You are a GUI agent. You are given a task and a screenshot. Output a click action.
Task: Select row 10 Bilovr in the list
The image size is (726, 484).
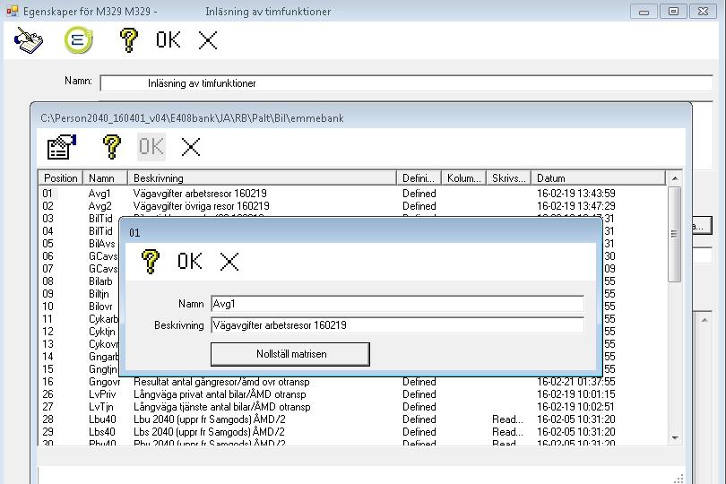click(79, 307)
